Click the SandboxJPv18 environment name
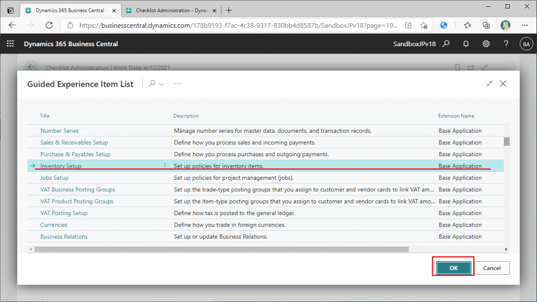This screenshot has height=302, width=537. [x=414, y=44]
